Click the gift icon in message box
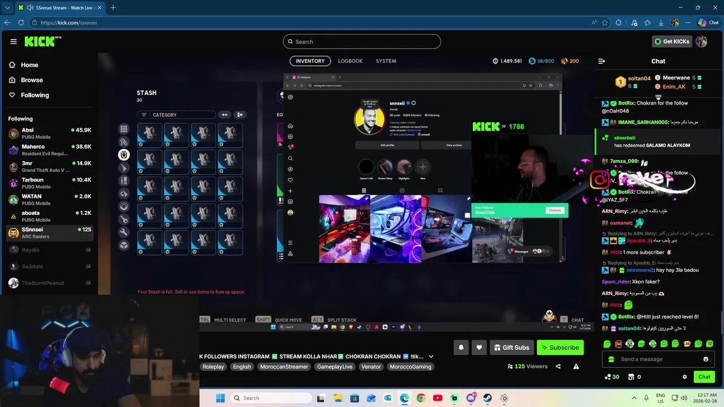This screenshot has height=407, width=724. click(611, 359)
